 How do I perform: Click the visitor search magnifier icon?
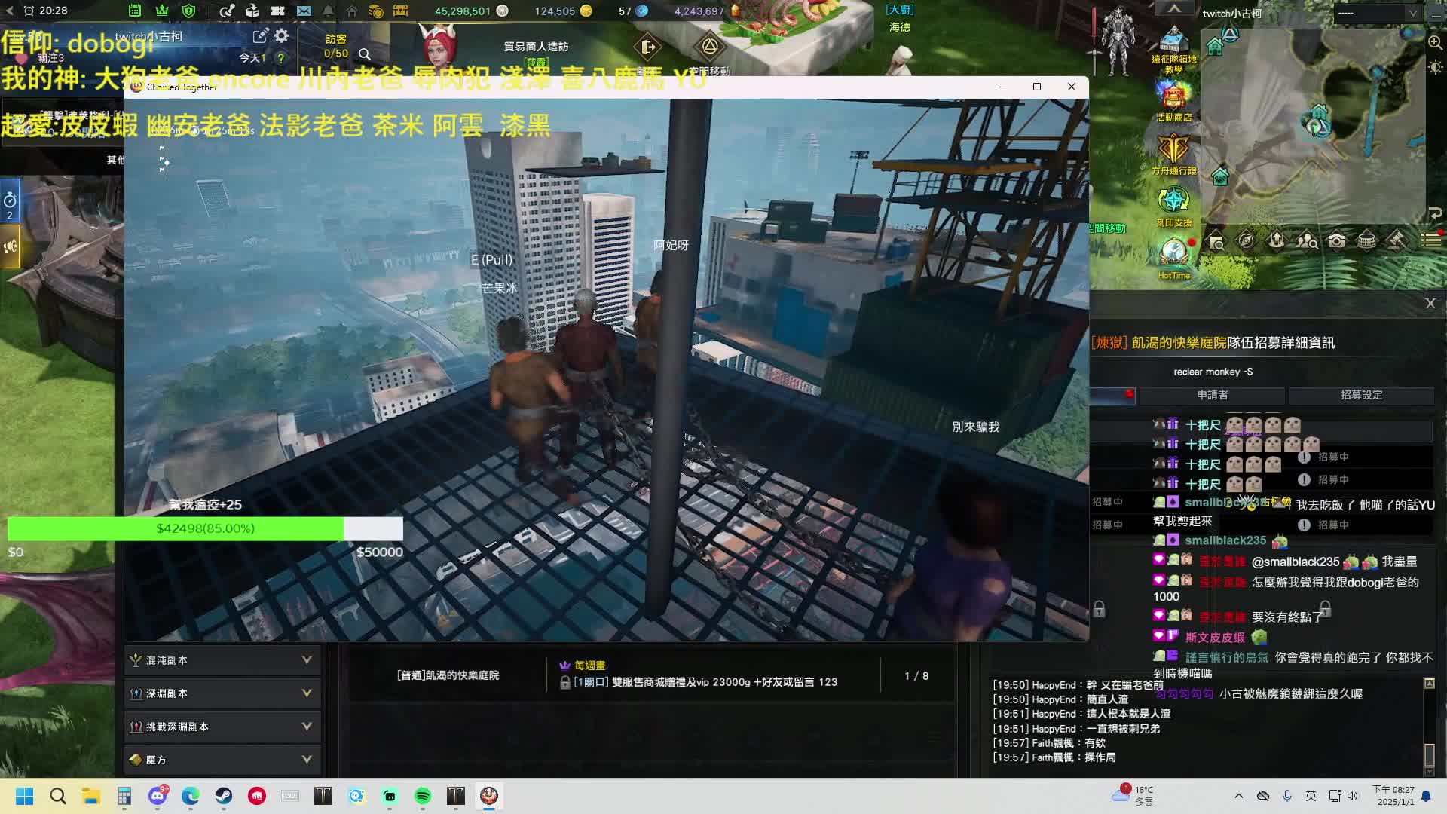point(365,54)
